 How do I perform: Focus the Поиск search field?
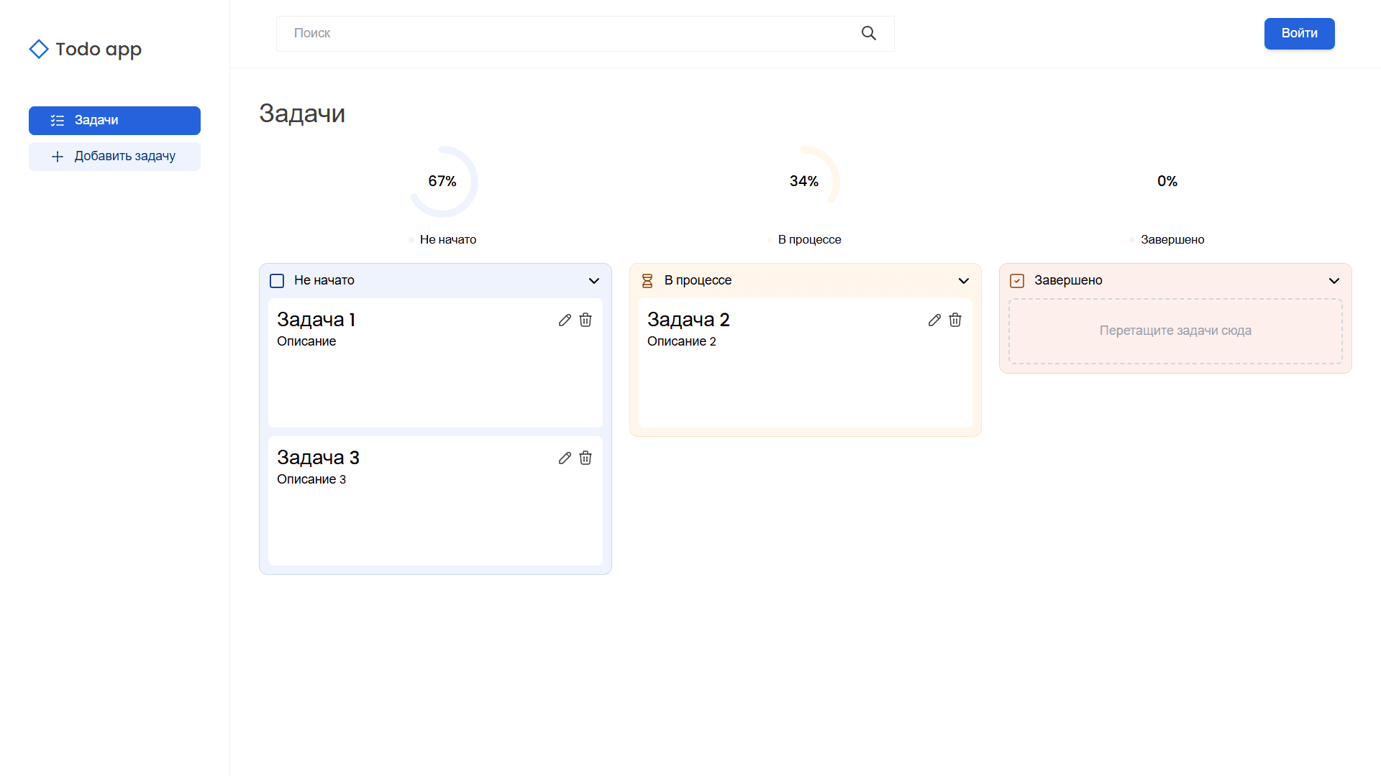tap(585, 34)
